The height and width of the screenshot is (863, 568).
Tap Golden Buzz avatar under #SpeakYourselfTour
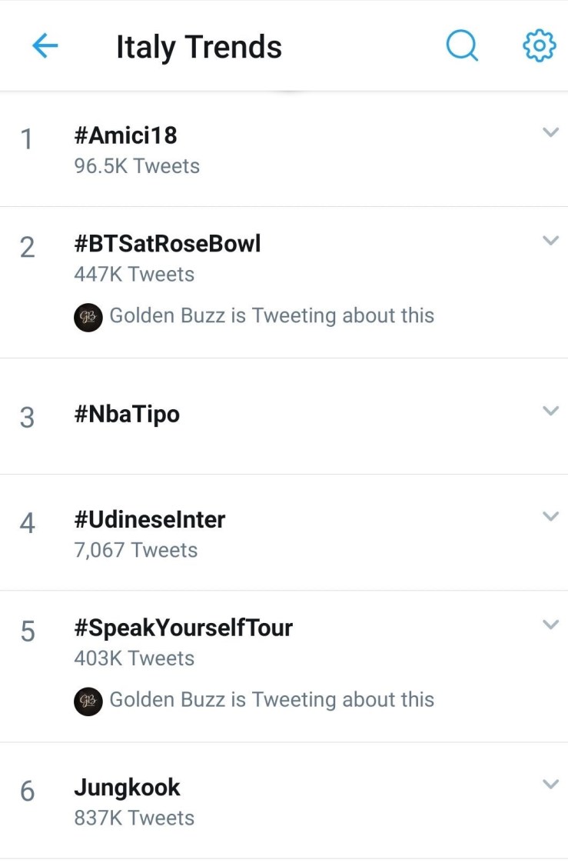(88, 701)
